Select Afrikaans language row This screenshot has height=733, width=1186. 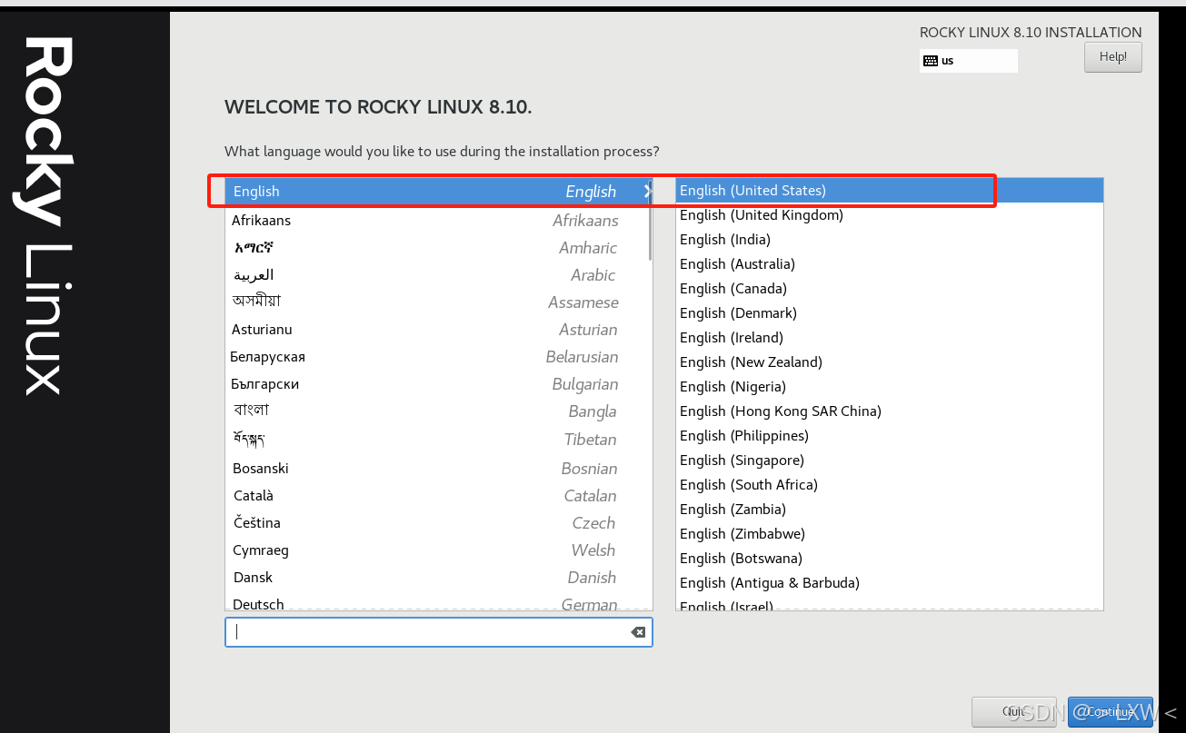coord(438,221)
